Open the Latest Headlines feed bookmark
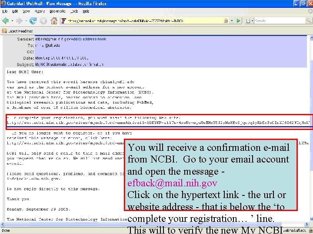Image resolution: width=313 pixels, height=234 pixels. click(17, 31)
